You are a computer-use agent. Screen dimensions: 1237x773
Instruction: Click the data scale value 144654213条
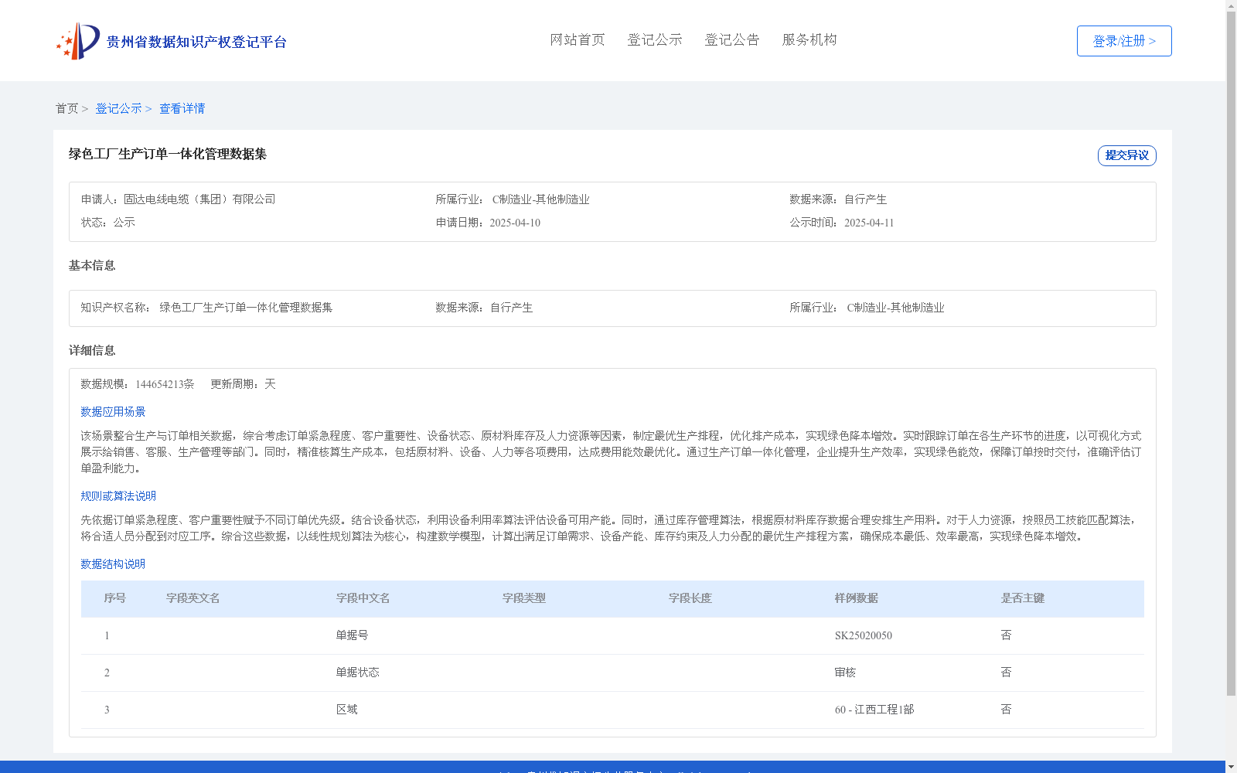(x=165, y=384)
